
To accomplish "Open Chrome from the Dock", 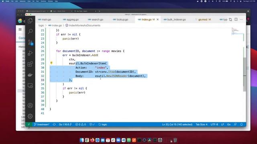I will pos(87,140).
